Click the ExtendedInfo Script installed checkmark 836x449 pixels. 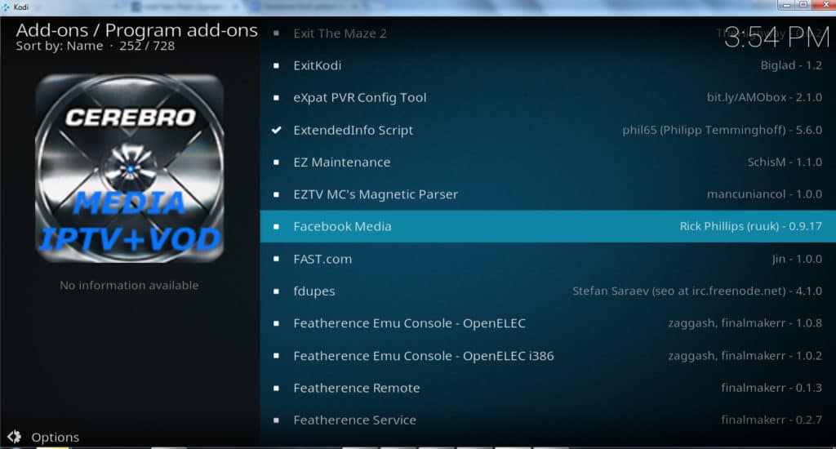point(276,130)
